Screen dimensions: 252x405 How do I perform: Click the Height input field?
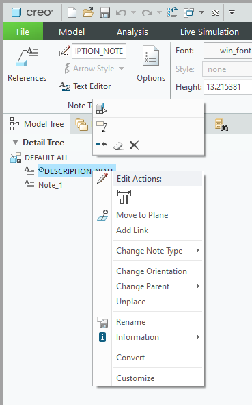[228, 87]
